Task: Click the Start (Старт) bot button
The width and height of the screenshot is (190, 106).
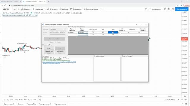Action: [49, 48]
